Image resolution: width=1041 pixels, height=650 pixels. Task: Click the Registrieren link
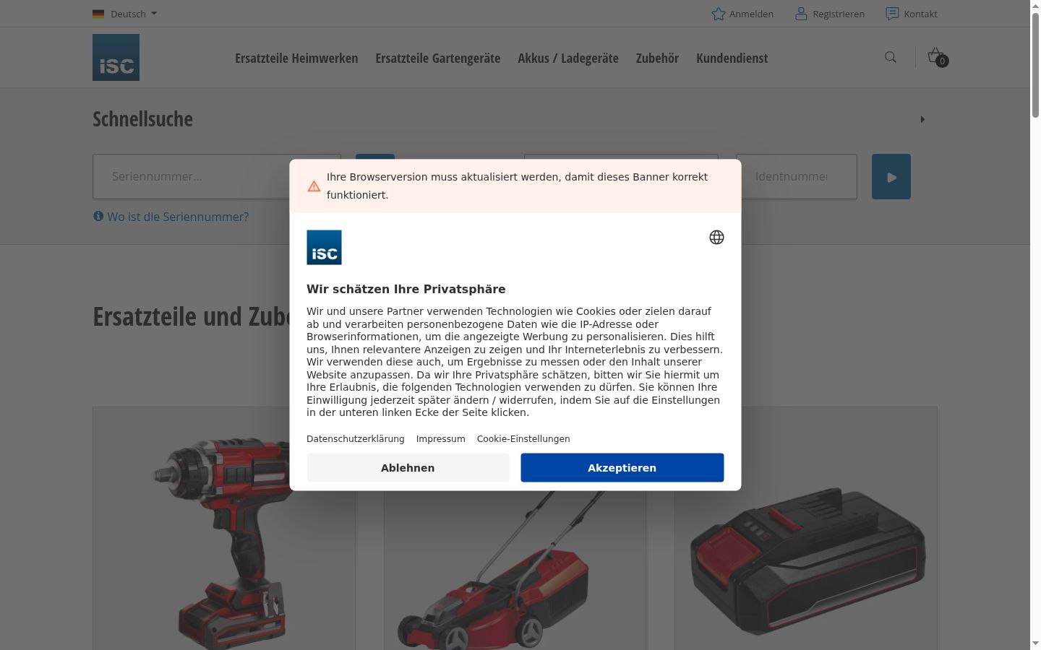839,14
